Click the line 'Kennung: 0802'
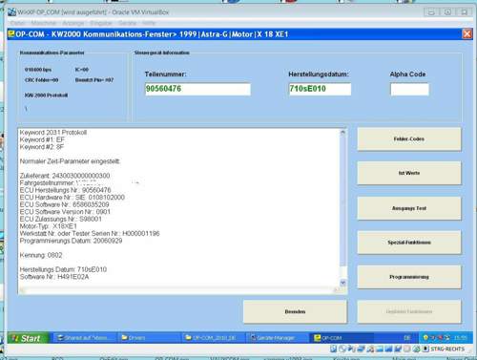This screenshot has width=477, height=360. pos(41,255)
